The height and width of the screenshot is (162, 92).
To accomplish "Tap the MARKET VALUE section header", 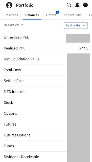I will 13,25.
